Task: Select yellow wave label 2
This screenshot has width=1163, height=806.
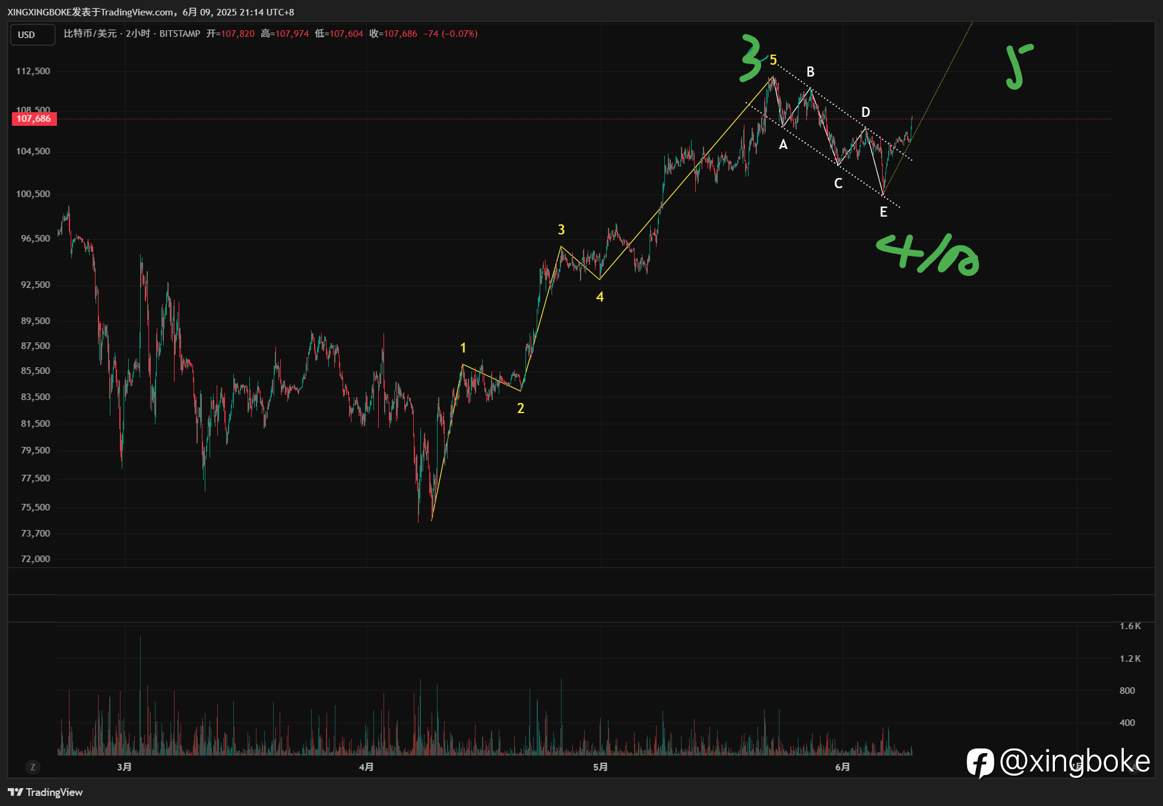Action: tap(521, 408)
